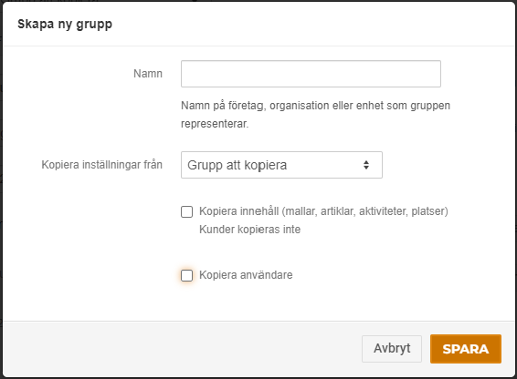
Task: Save the group with SPARA
Action: 466,349
